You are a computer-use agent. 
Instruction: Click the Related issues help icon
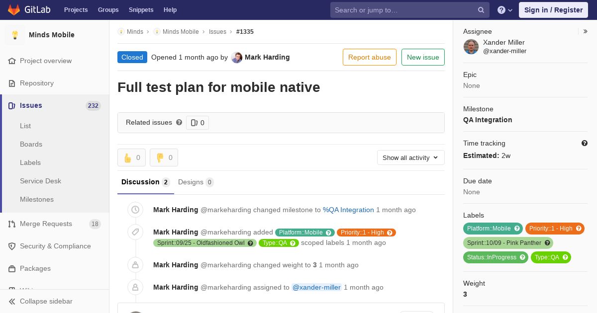(179, 122)
